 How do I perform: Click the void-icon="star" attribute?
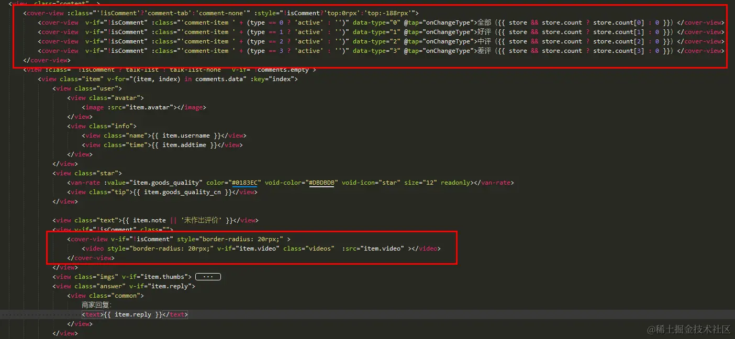(x=371, y=183)
